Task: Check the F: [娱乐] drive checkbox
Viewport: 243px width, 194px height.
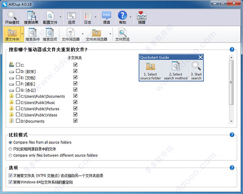Action: 18,83
